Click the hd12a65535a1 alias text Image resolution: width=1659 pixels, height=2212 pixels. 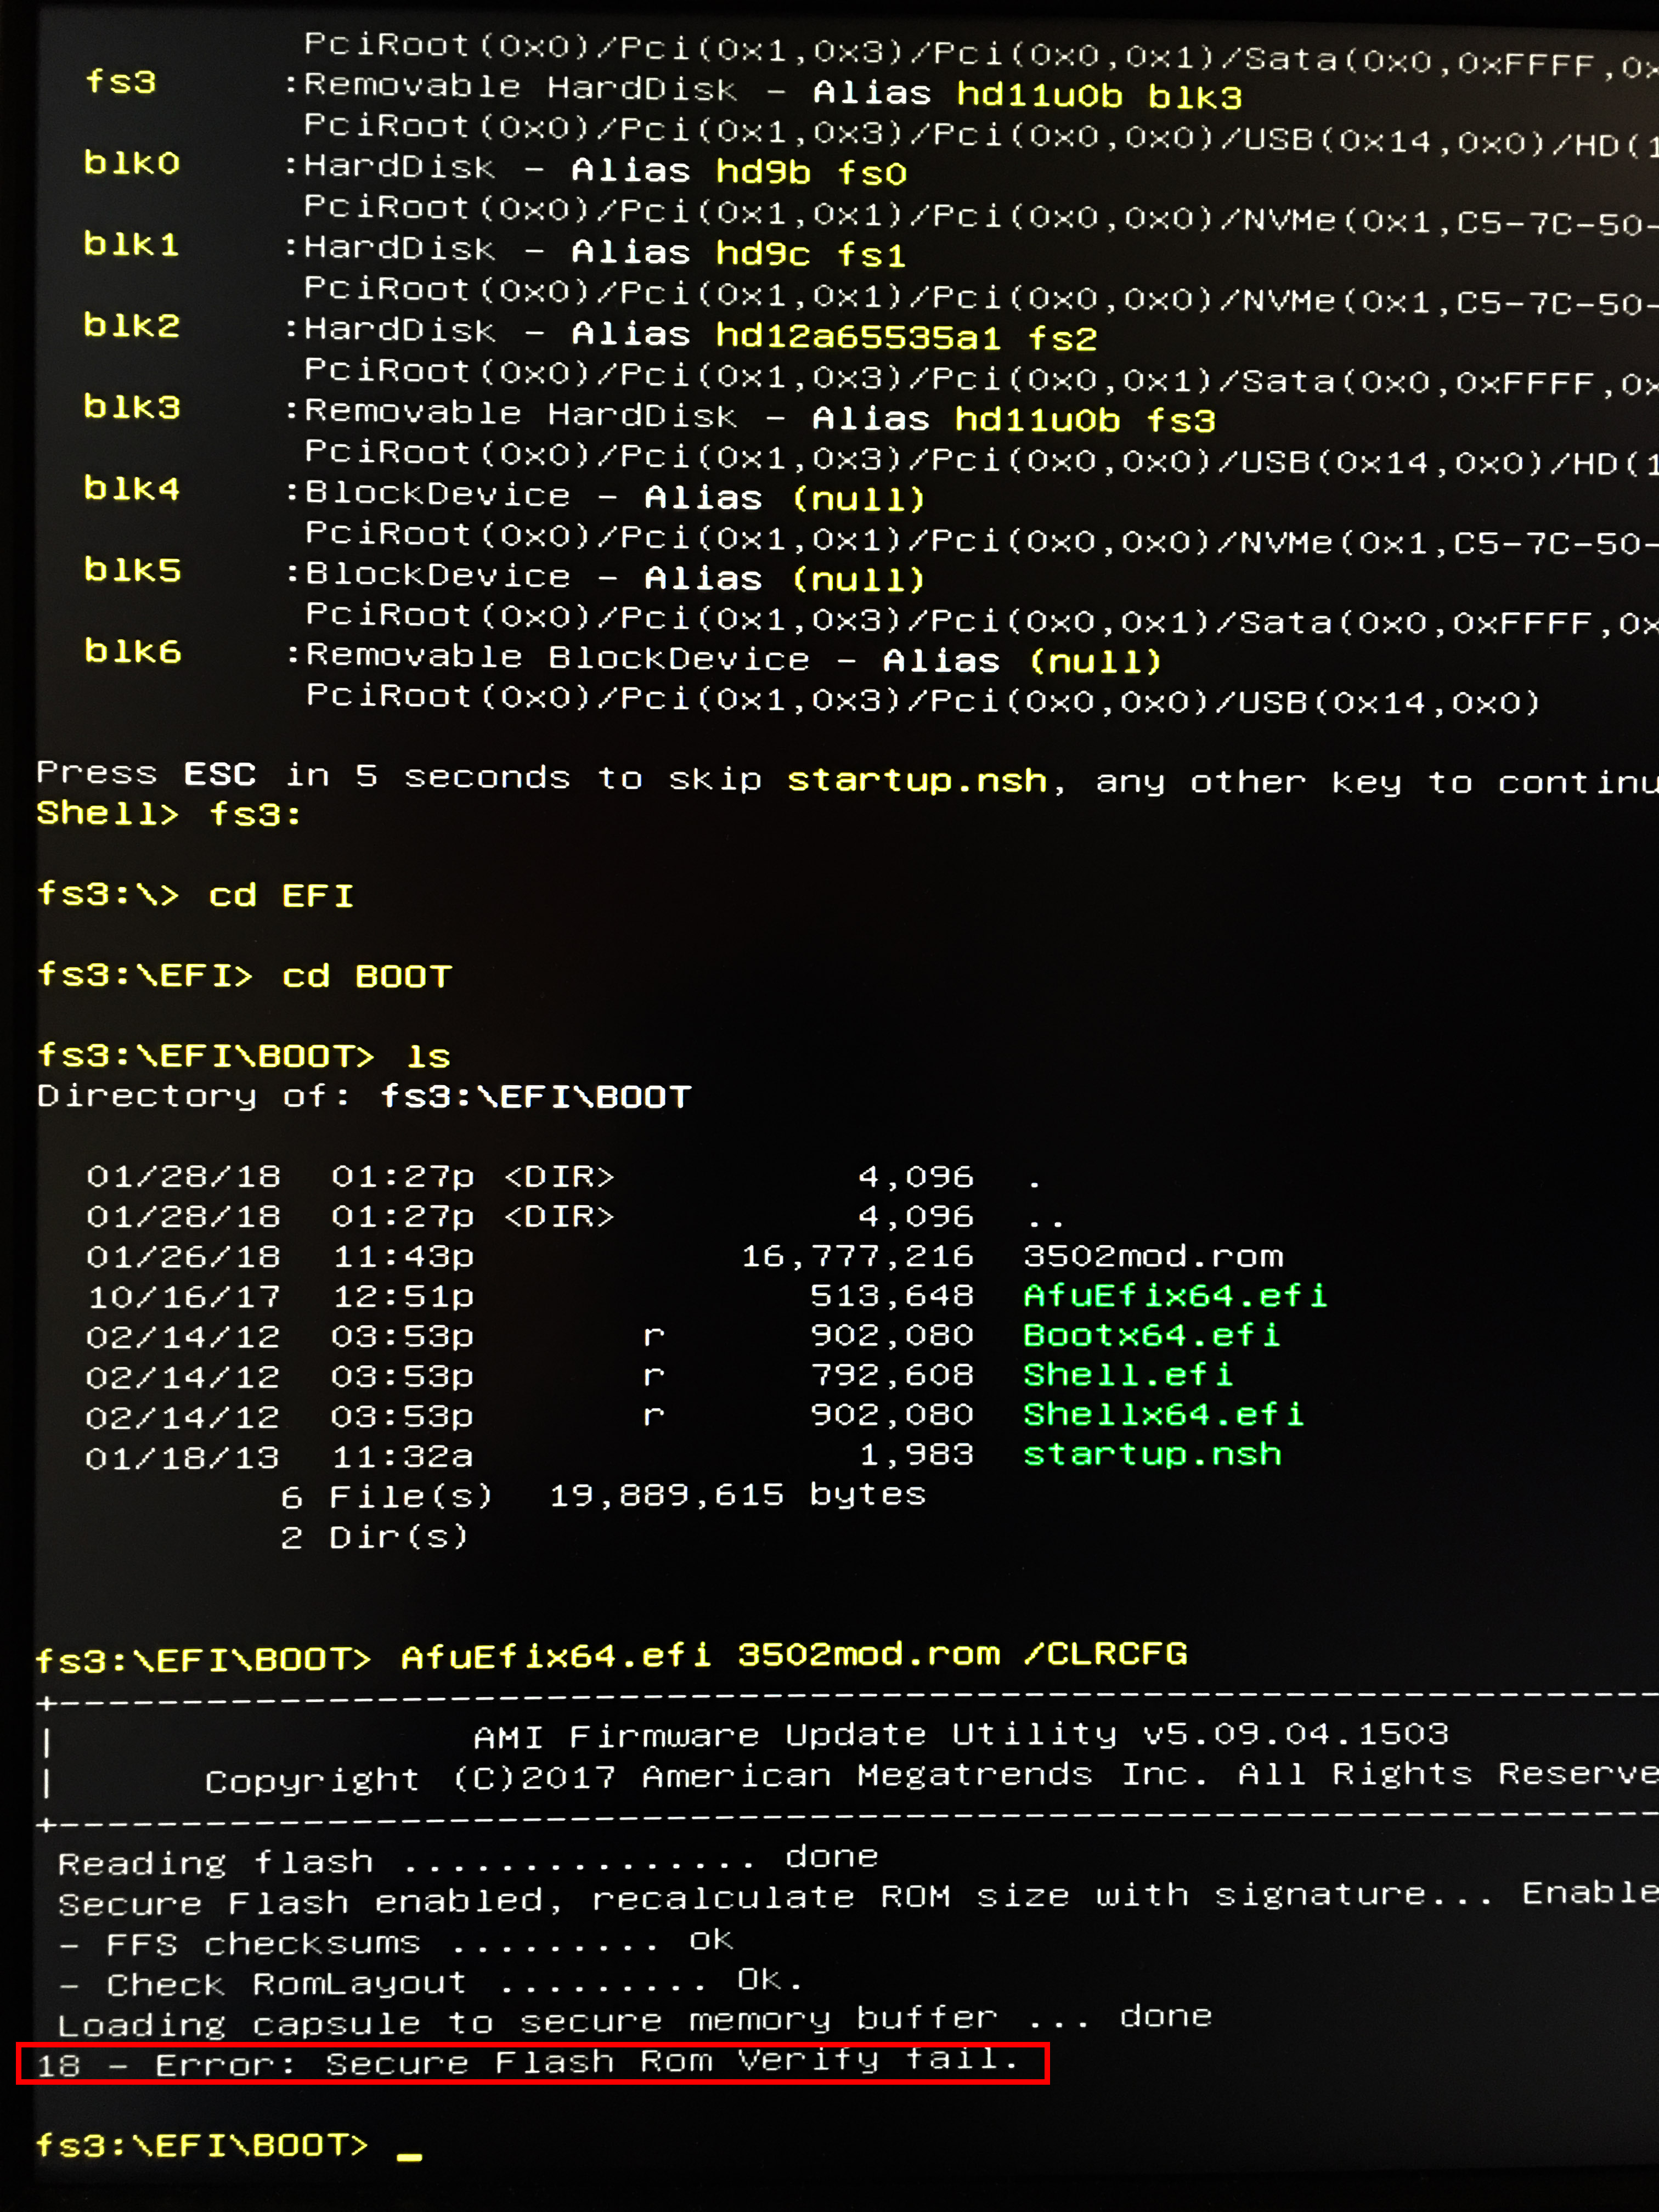coord(857,337)
